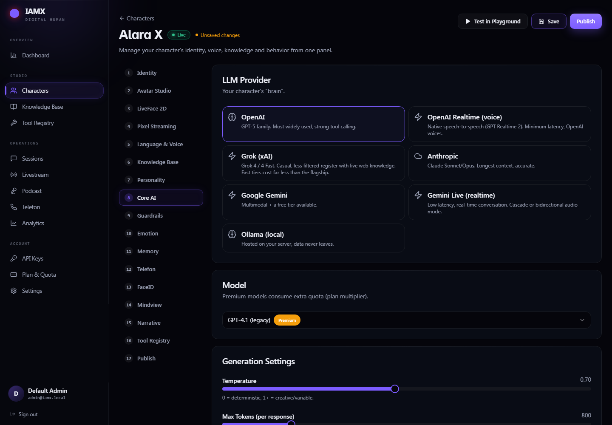Click the IAMX purple logo circle
This screenshot has height=425, width=612.
pos(14,14)
